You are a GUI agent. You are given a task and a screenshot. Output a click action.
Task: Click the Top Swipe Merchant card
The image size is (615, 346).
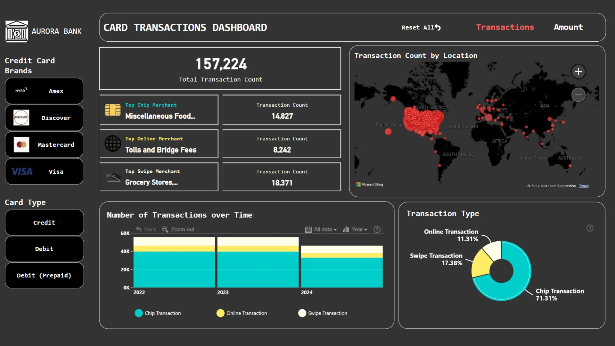tap(159, 177)
